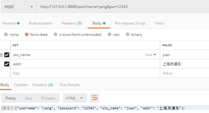Screen dimensions: 209x113
Task: Click the empty Key placeholder field
Action: pos(85,73)
